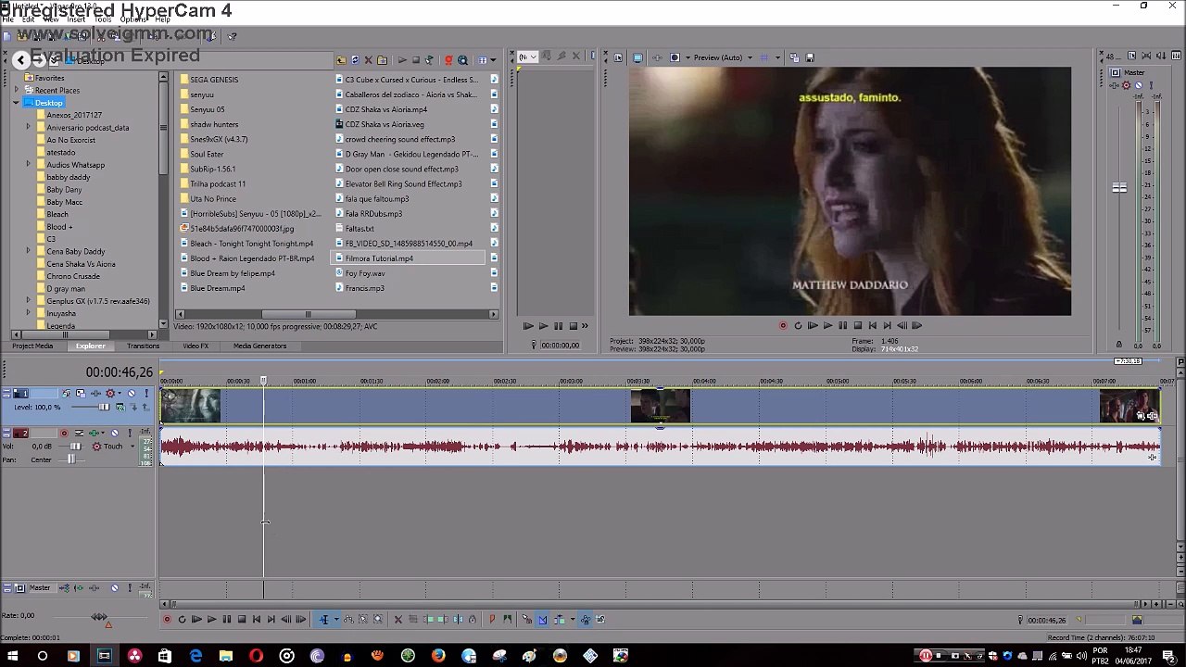Click compositing mode on video track 1

pos(120,408)
